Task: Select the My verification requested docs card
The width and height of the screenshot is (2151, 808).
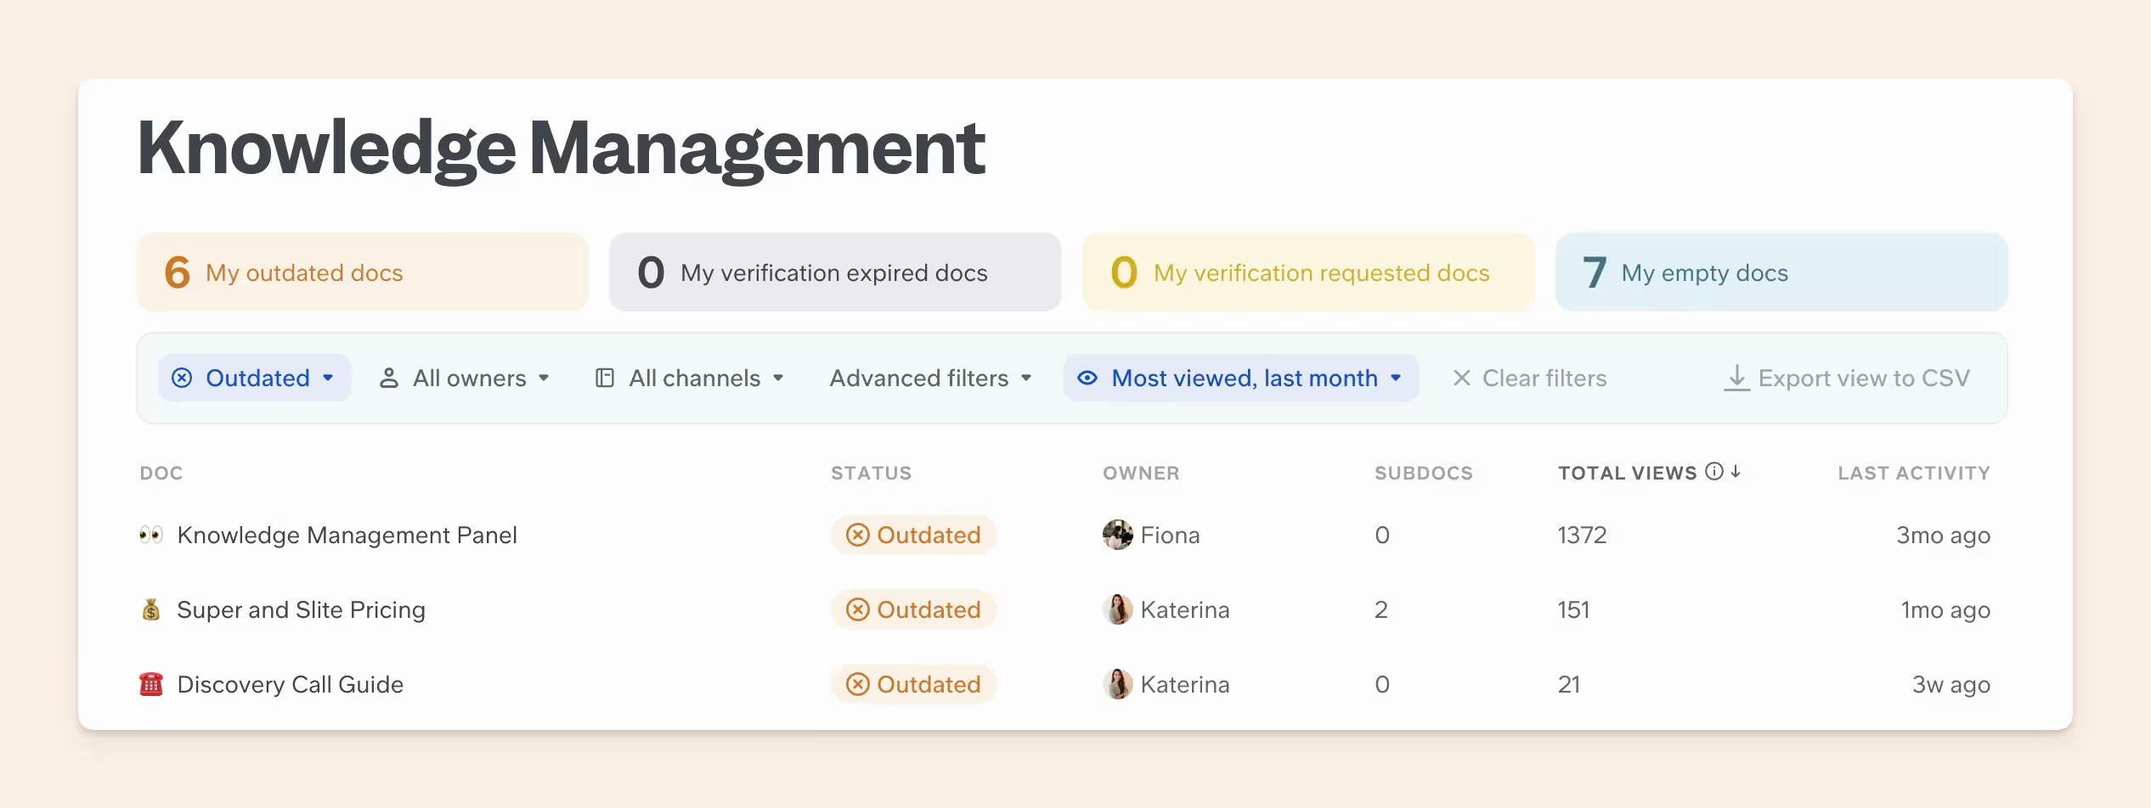Action: click(1308, 272)
